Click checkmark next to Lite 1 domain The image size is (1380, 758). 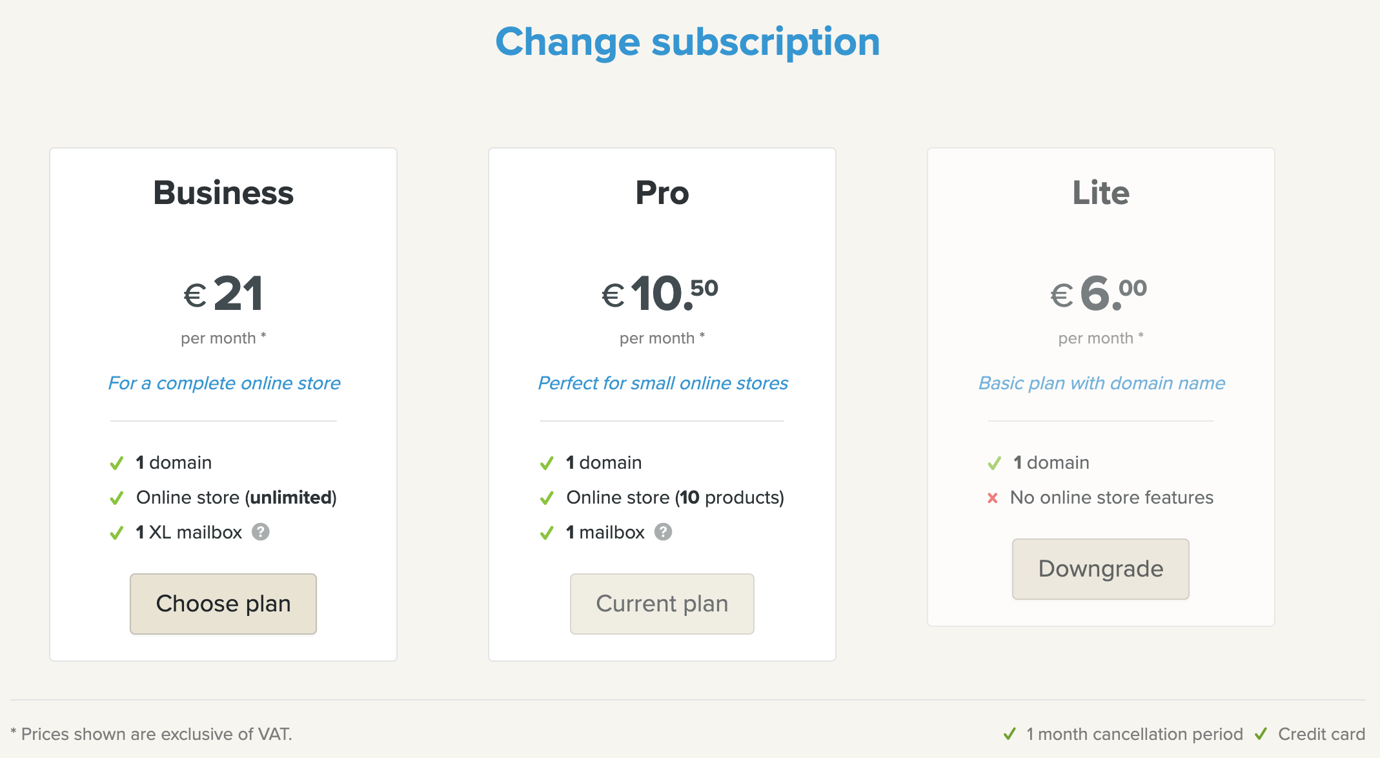[x=995, y=463]
